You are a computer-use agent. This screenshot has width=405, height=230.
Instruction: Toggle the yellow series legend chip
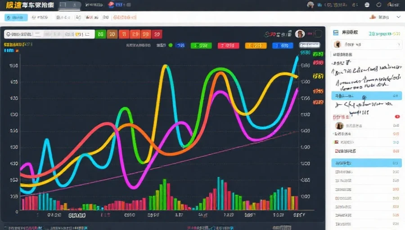tap(256, 45)
